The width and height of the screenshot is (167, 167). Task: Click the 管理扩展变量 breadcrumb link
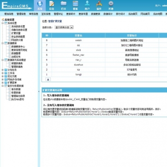(x=55, y=21)
